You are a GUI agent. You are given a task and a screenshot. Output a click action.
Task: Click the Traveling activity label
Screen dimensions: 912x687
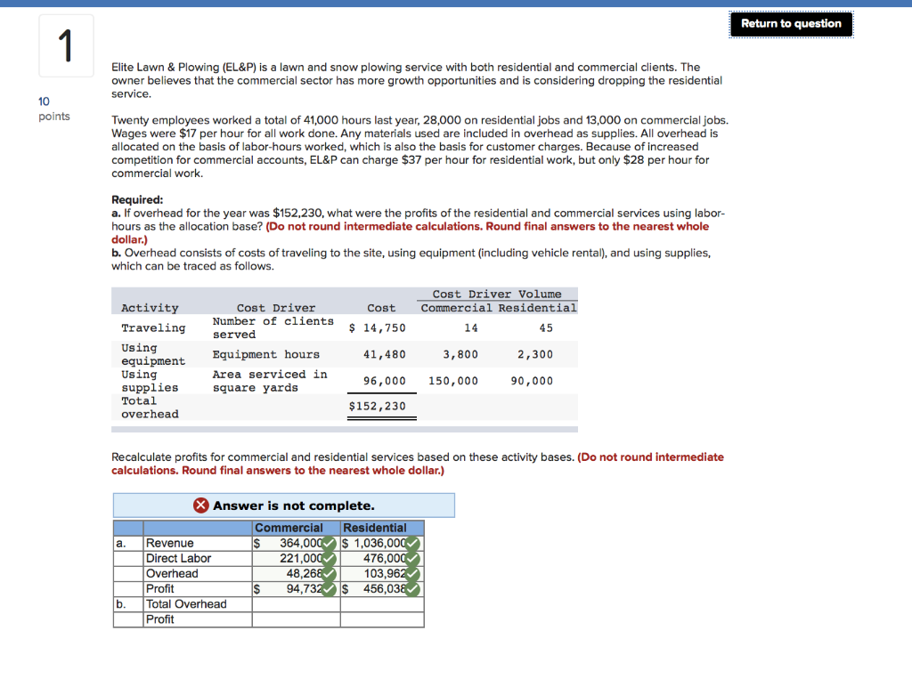(x=153, y=327)
